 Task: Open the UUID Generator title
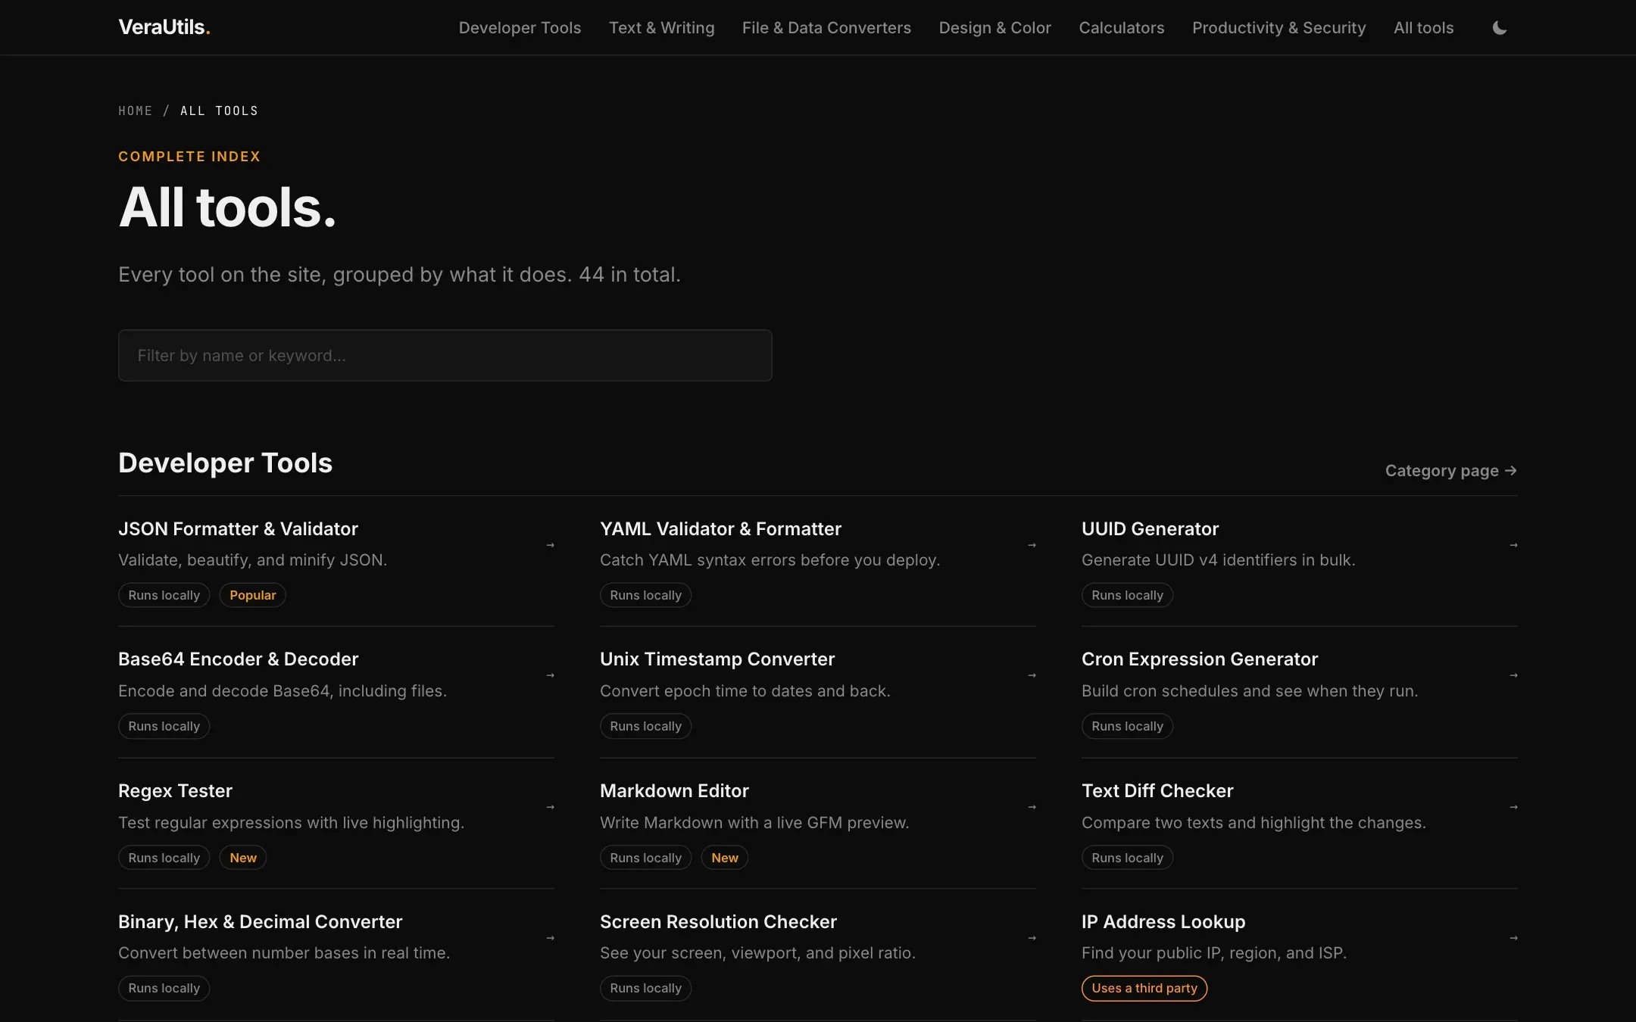pos(1150,529)
